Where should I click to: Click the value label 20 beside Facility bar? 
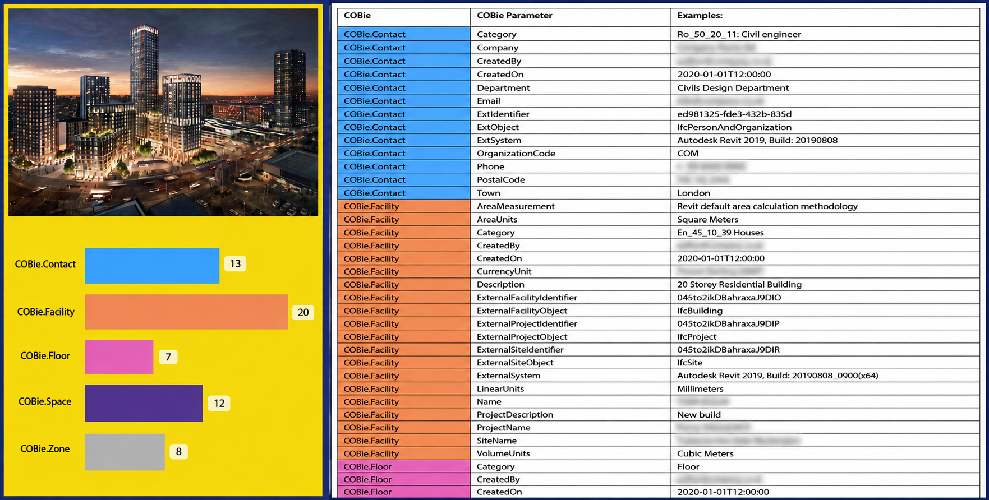[303, 312]
